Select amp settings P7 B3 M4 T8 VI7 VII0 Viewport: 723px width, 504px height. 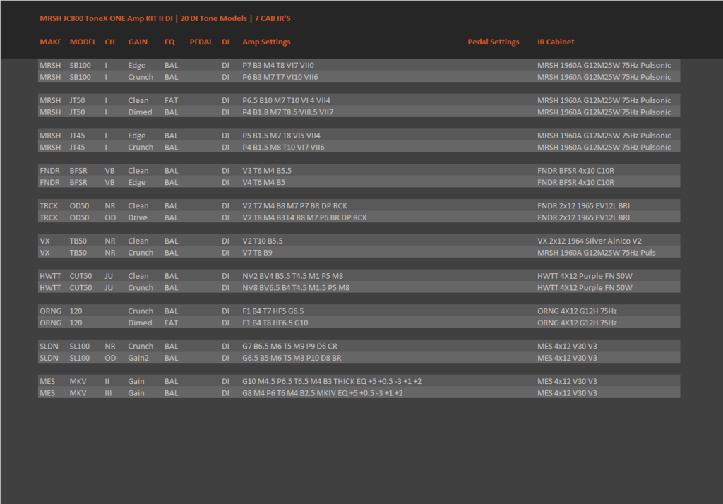[278, 66]
